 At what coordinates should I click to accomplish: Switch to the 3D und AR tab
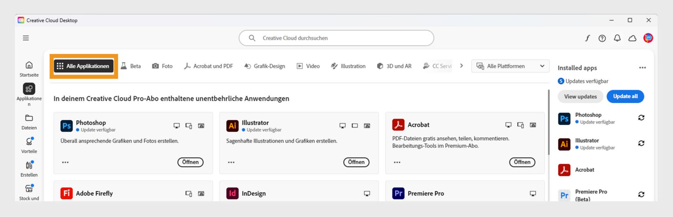394,66
